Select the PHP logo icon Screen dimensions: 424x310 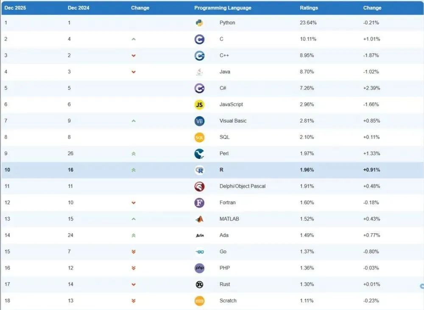(199, 268)
